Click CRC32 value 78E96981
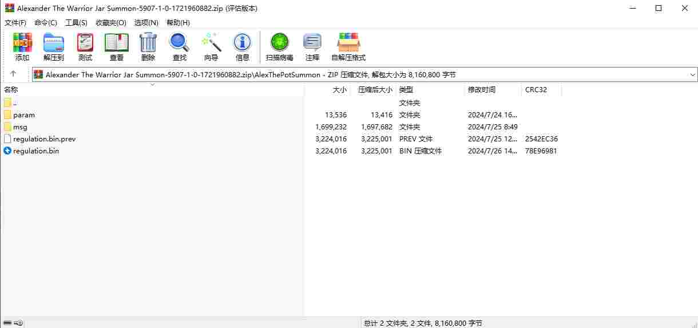The height and width of the screenshot is (328, 698). coord(541,151)
